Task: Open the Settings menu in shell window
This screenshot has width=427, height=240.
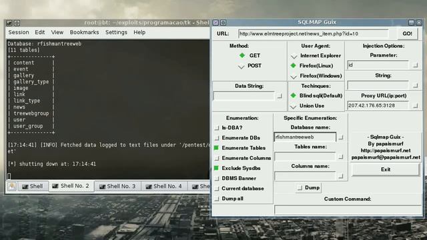Action: click(x=116, y=33)
